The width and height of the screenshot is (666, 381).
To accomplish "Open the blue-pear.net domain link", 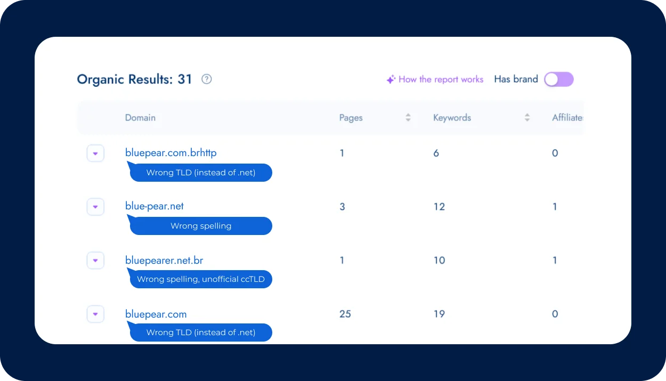I will point(155,206).
